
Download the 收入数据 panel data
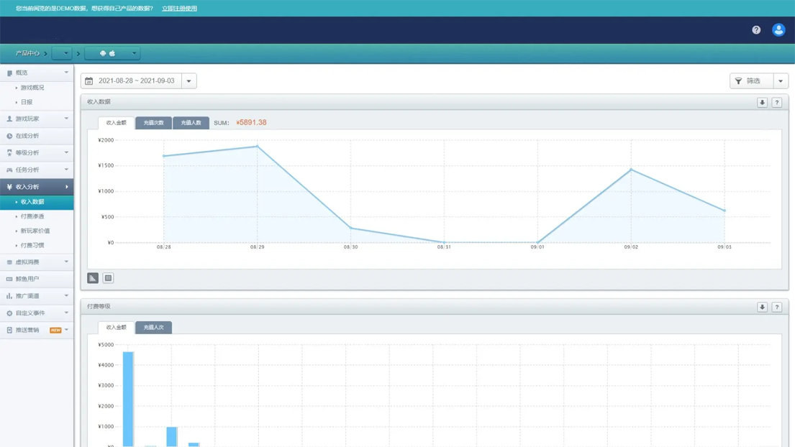(x=762, y=103)
